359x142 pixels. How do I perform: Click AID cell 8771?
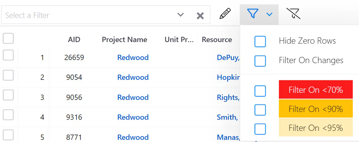(74, 137)
